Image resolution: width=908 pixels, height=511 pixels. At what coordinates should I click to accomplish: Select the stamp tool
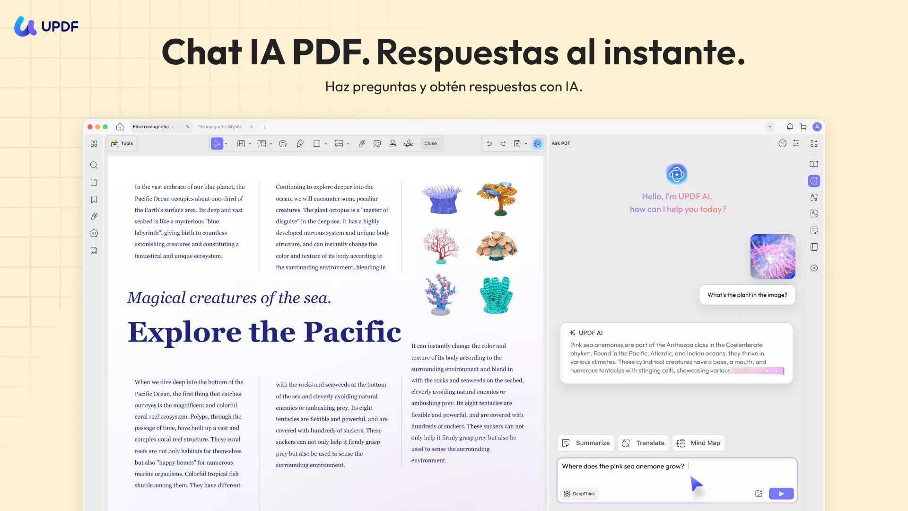point(393,143)
